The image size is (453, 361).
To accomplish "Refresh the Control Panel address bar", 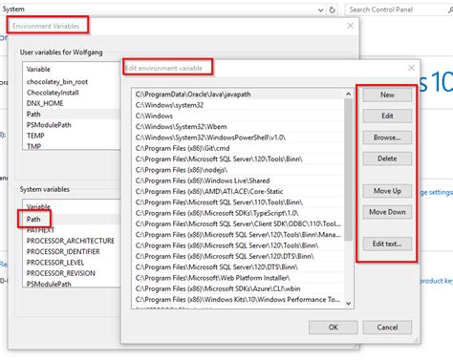I will (332, 10).
